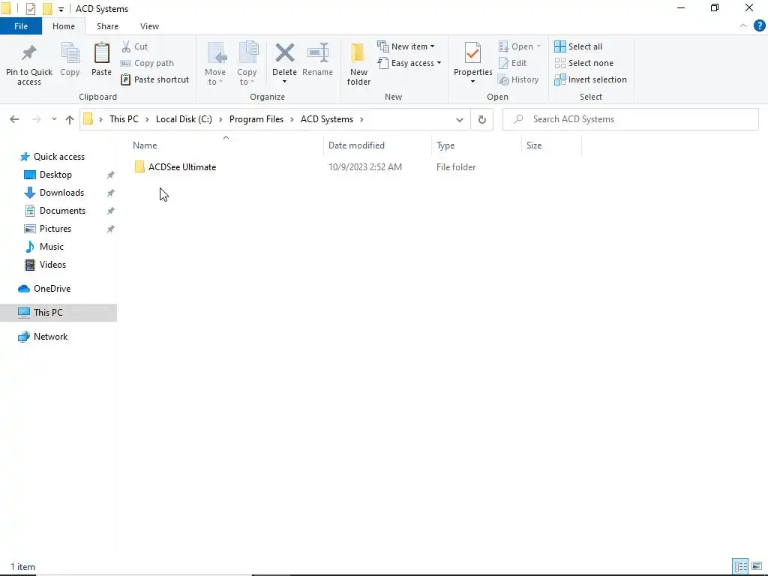
Task: Switch to the Home ribbon tab
Action: pos(64,26)
